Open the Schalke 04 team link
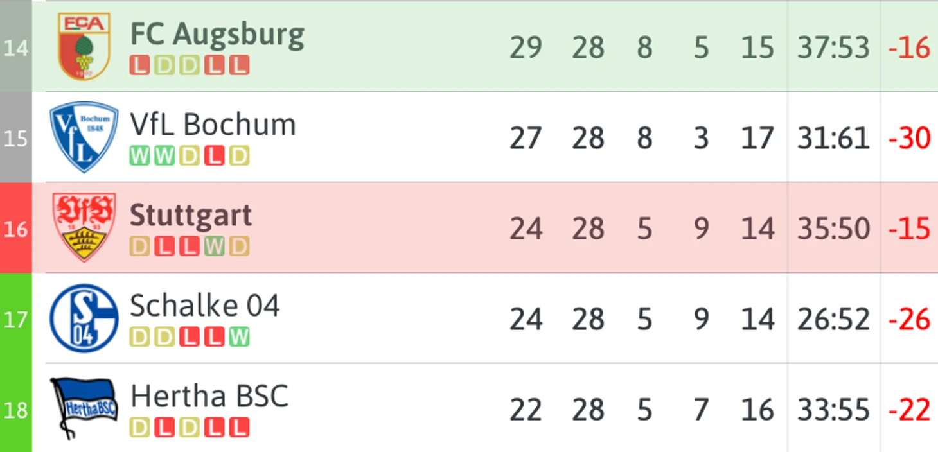The height and width of the screenshot is (452, 938). point(205,306)
